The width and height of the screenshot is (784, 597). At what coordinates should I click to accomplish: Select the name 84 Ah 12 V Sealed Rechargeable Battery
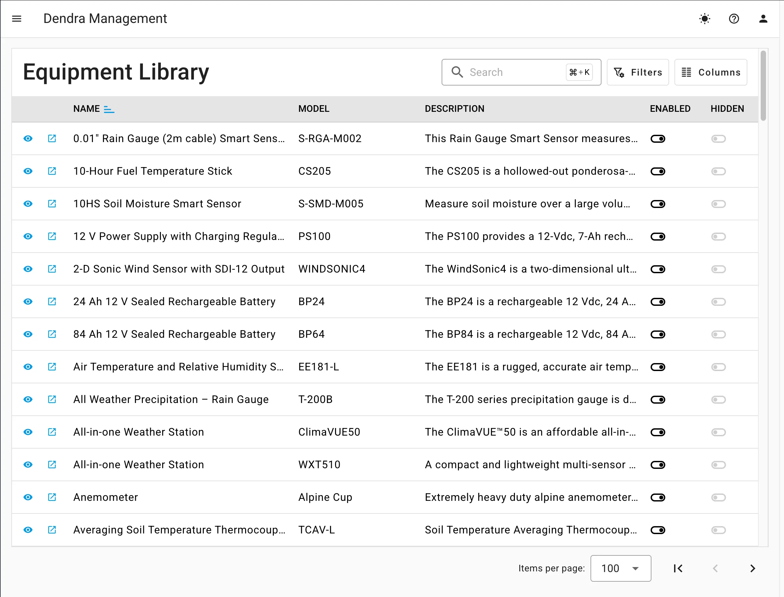tap(174, 334)
